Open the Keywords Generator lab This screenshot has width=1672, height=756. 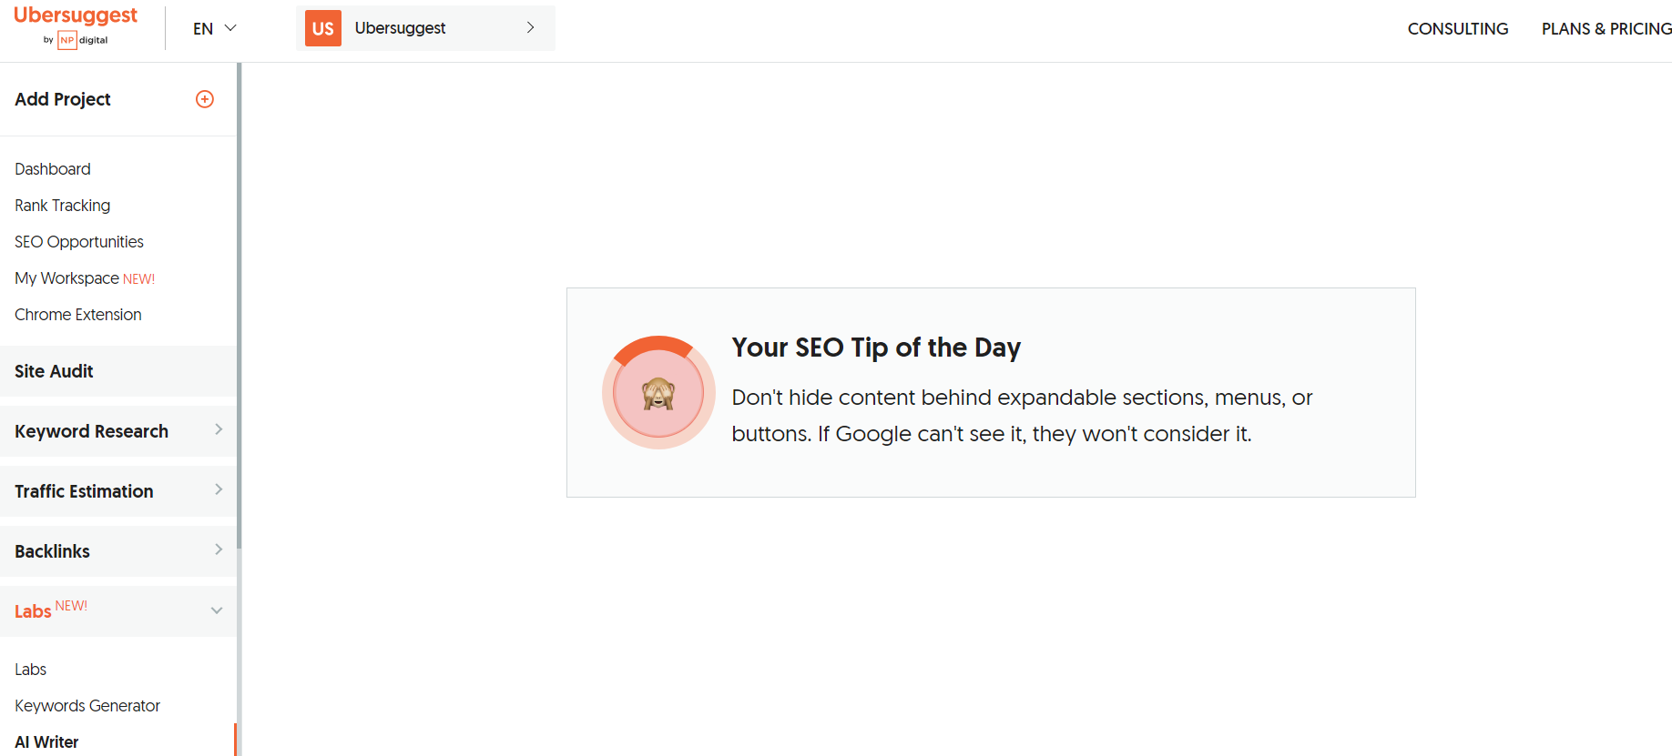coord(87,706)
